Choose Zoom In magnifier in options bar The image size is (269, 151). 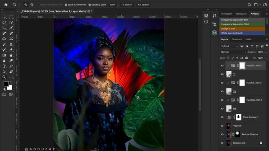26,5
